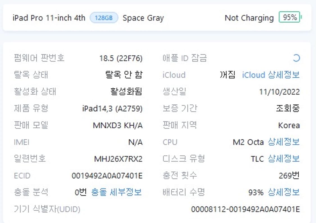Open 상세정보 link for TLC disk type
This screenshot has height=223, width=316.
[283, 159]
